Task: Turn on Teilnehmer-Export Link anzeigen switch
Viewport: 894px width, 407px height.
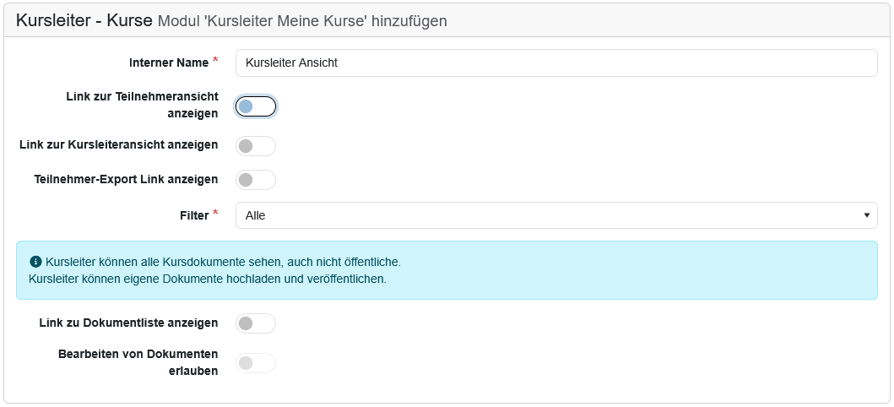Action: pos(256,180)
